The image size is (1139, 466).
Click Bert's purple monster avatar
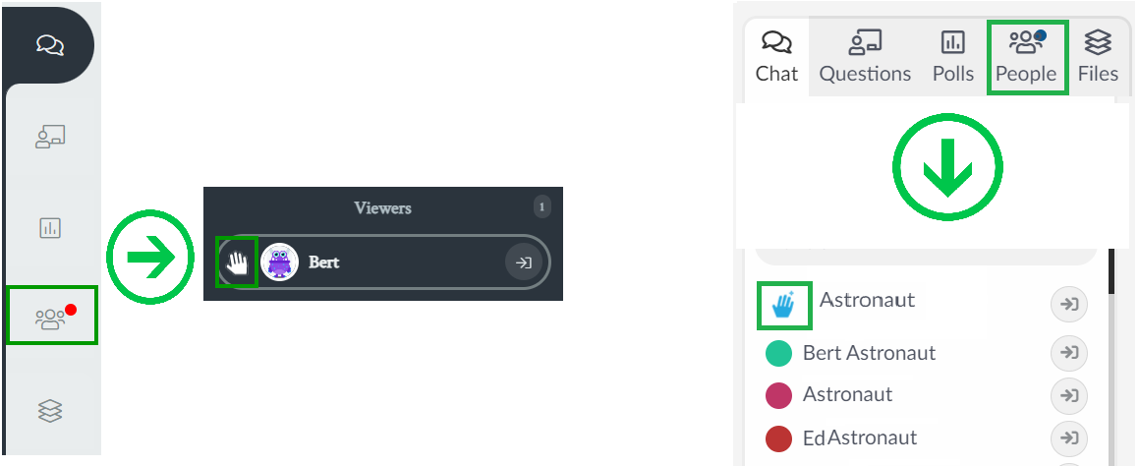click(x=280, y=262)
